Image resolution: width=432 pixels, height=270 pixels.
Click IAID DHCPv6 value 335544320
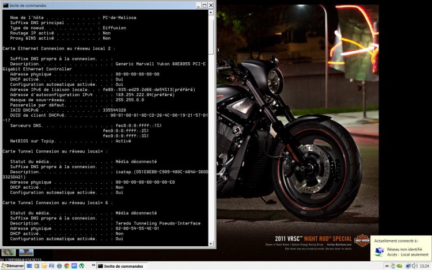115,110
